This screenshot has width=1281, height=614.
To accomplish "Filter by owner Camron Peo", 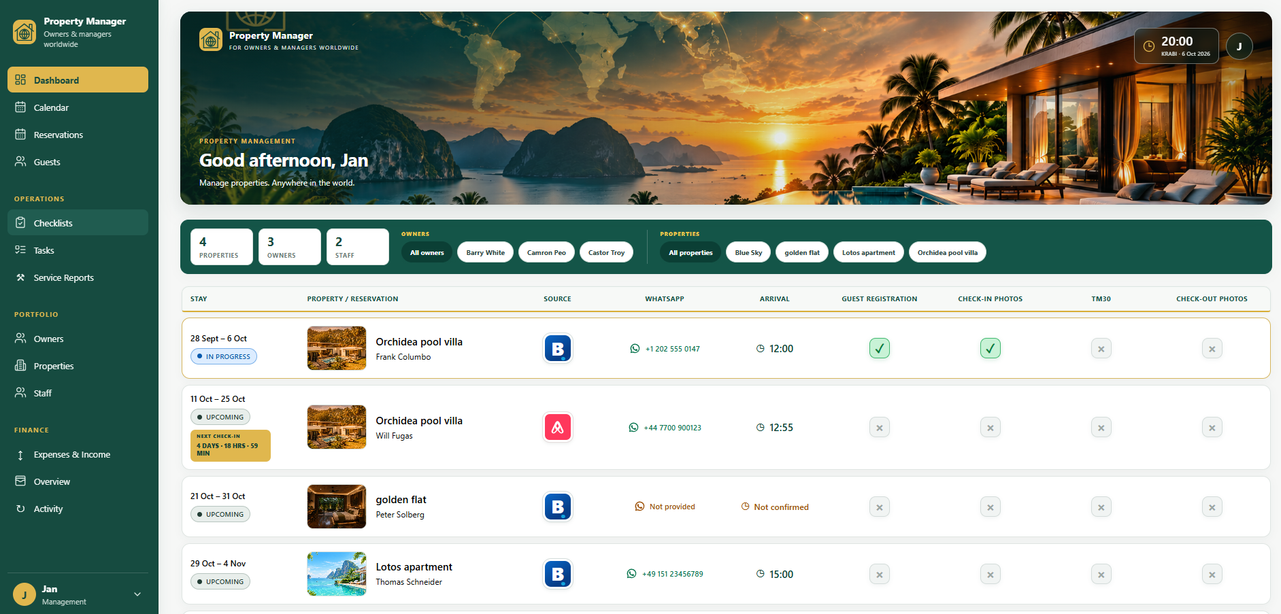I will coord(546,252).
